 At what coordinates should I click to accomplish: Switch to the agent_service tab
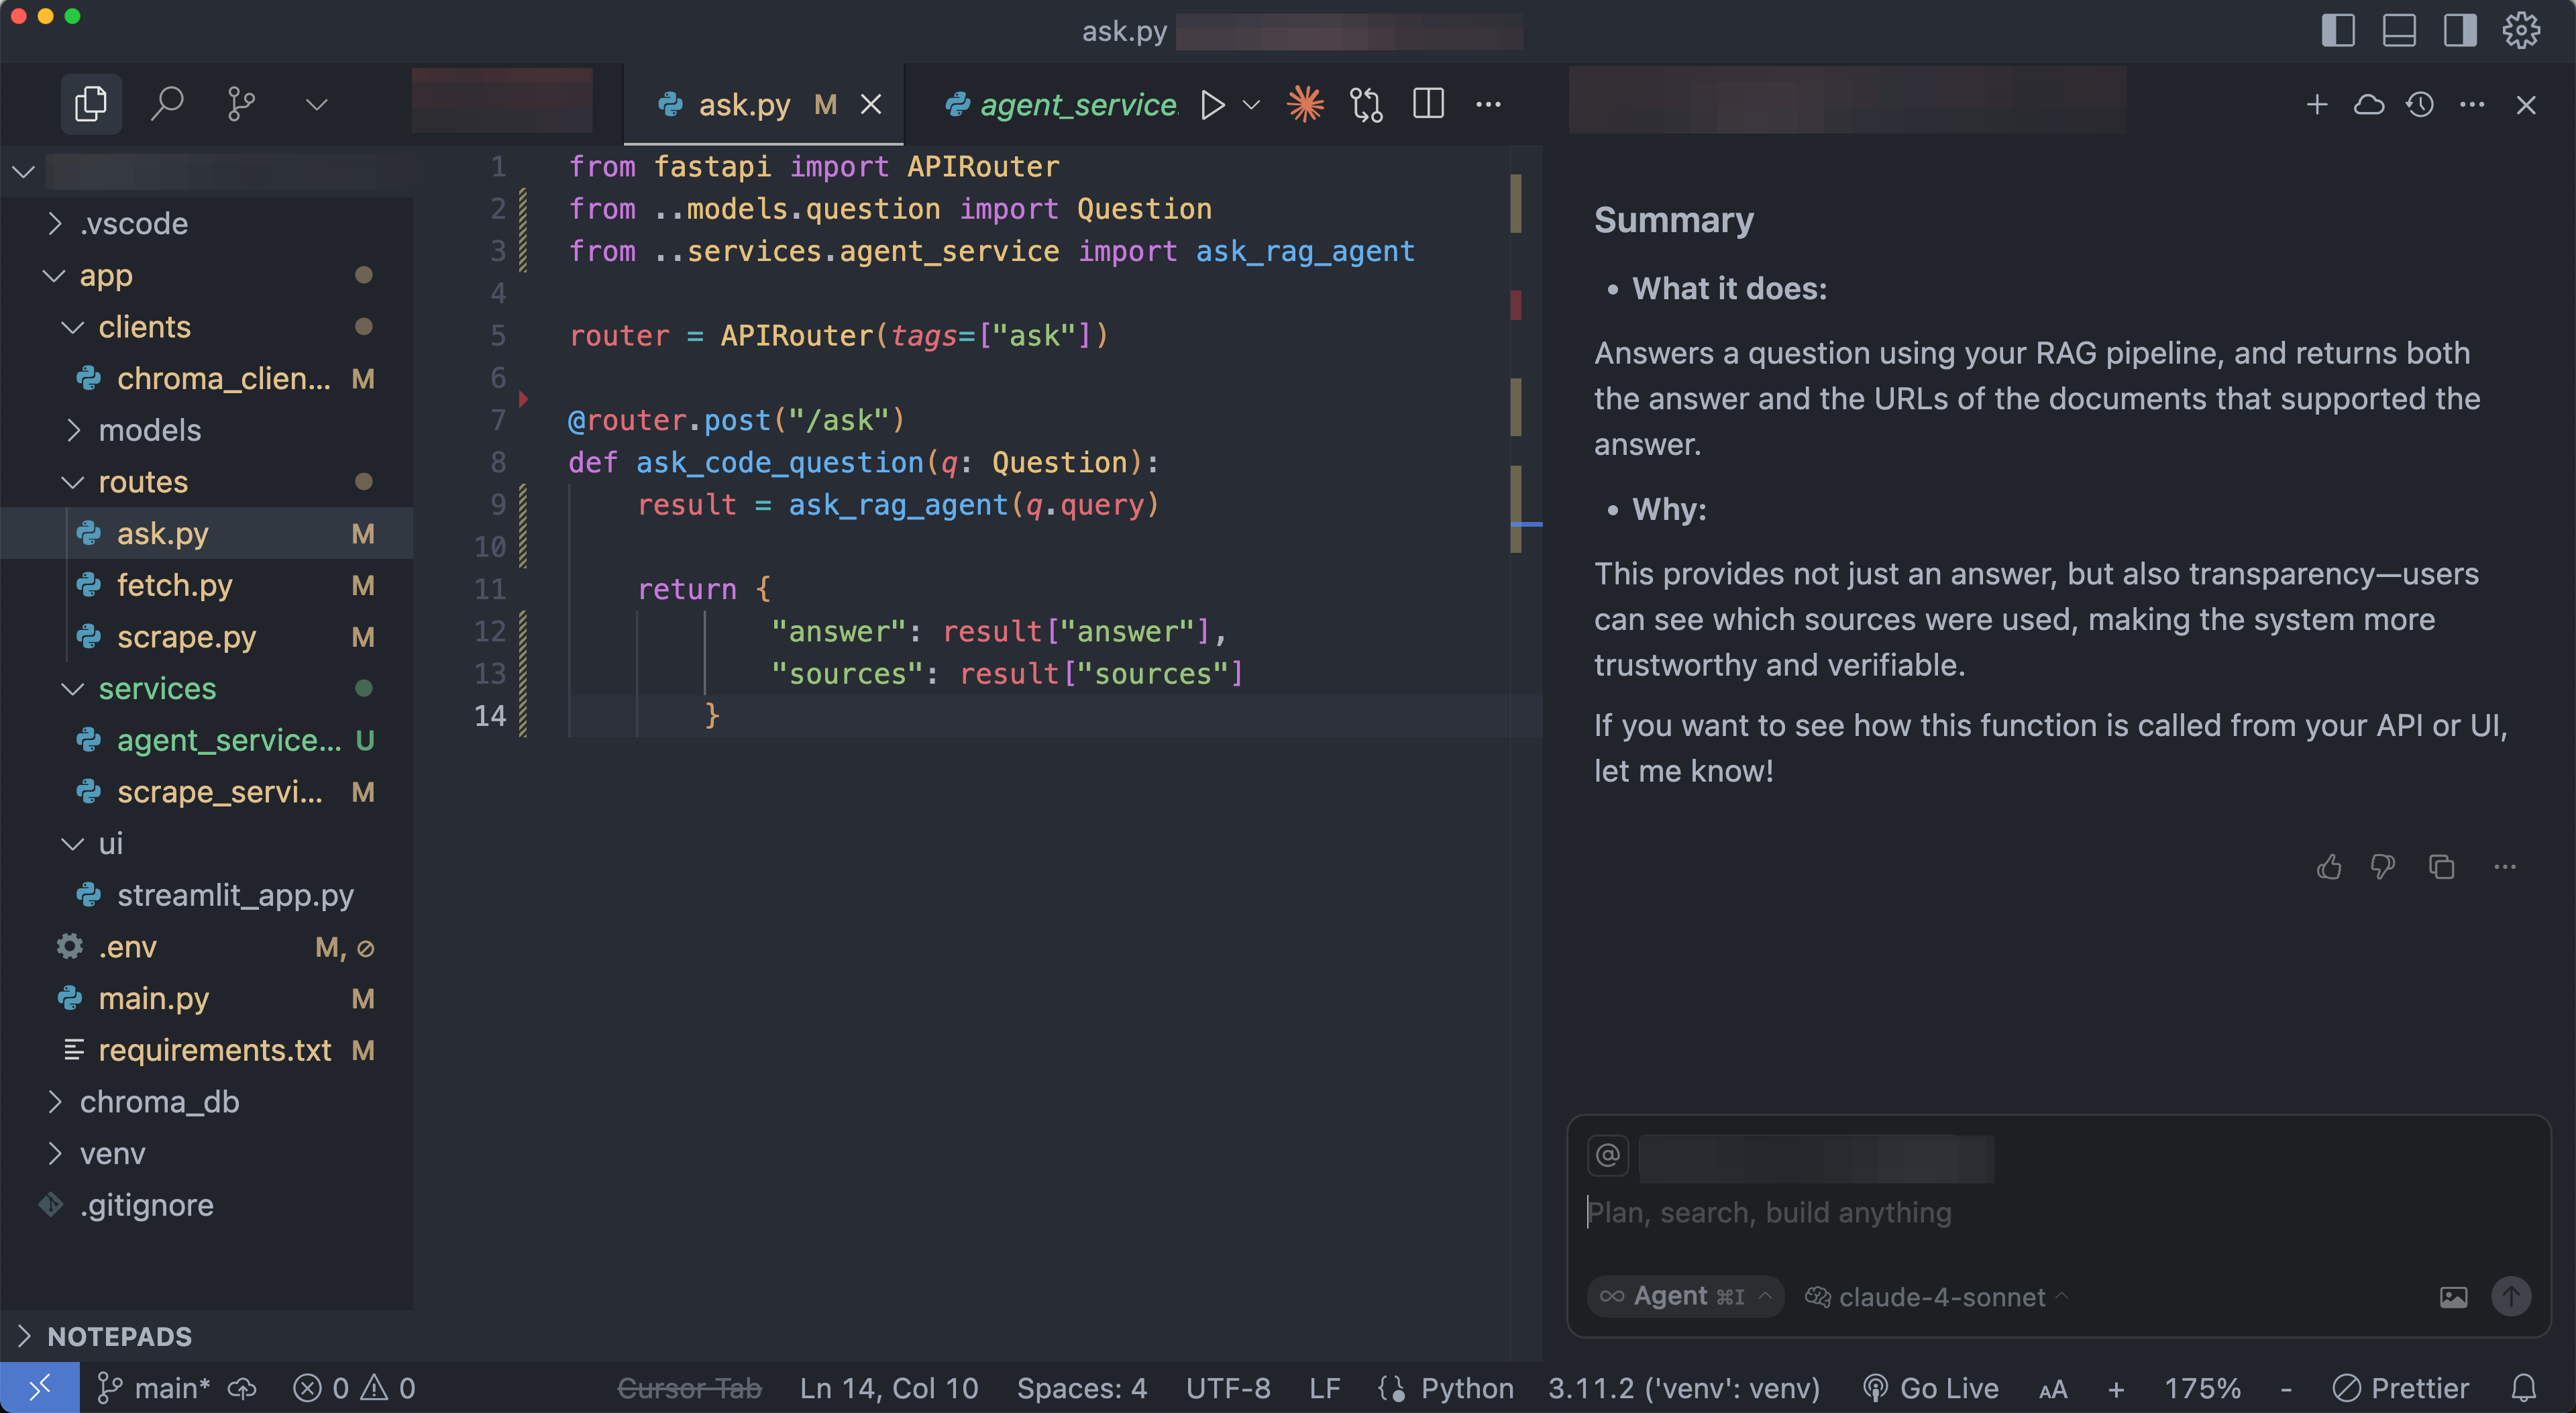pyautogui.click(x=1077, y=104)
